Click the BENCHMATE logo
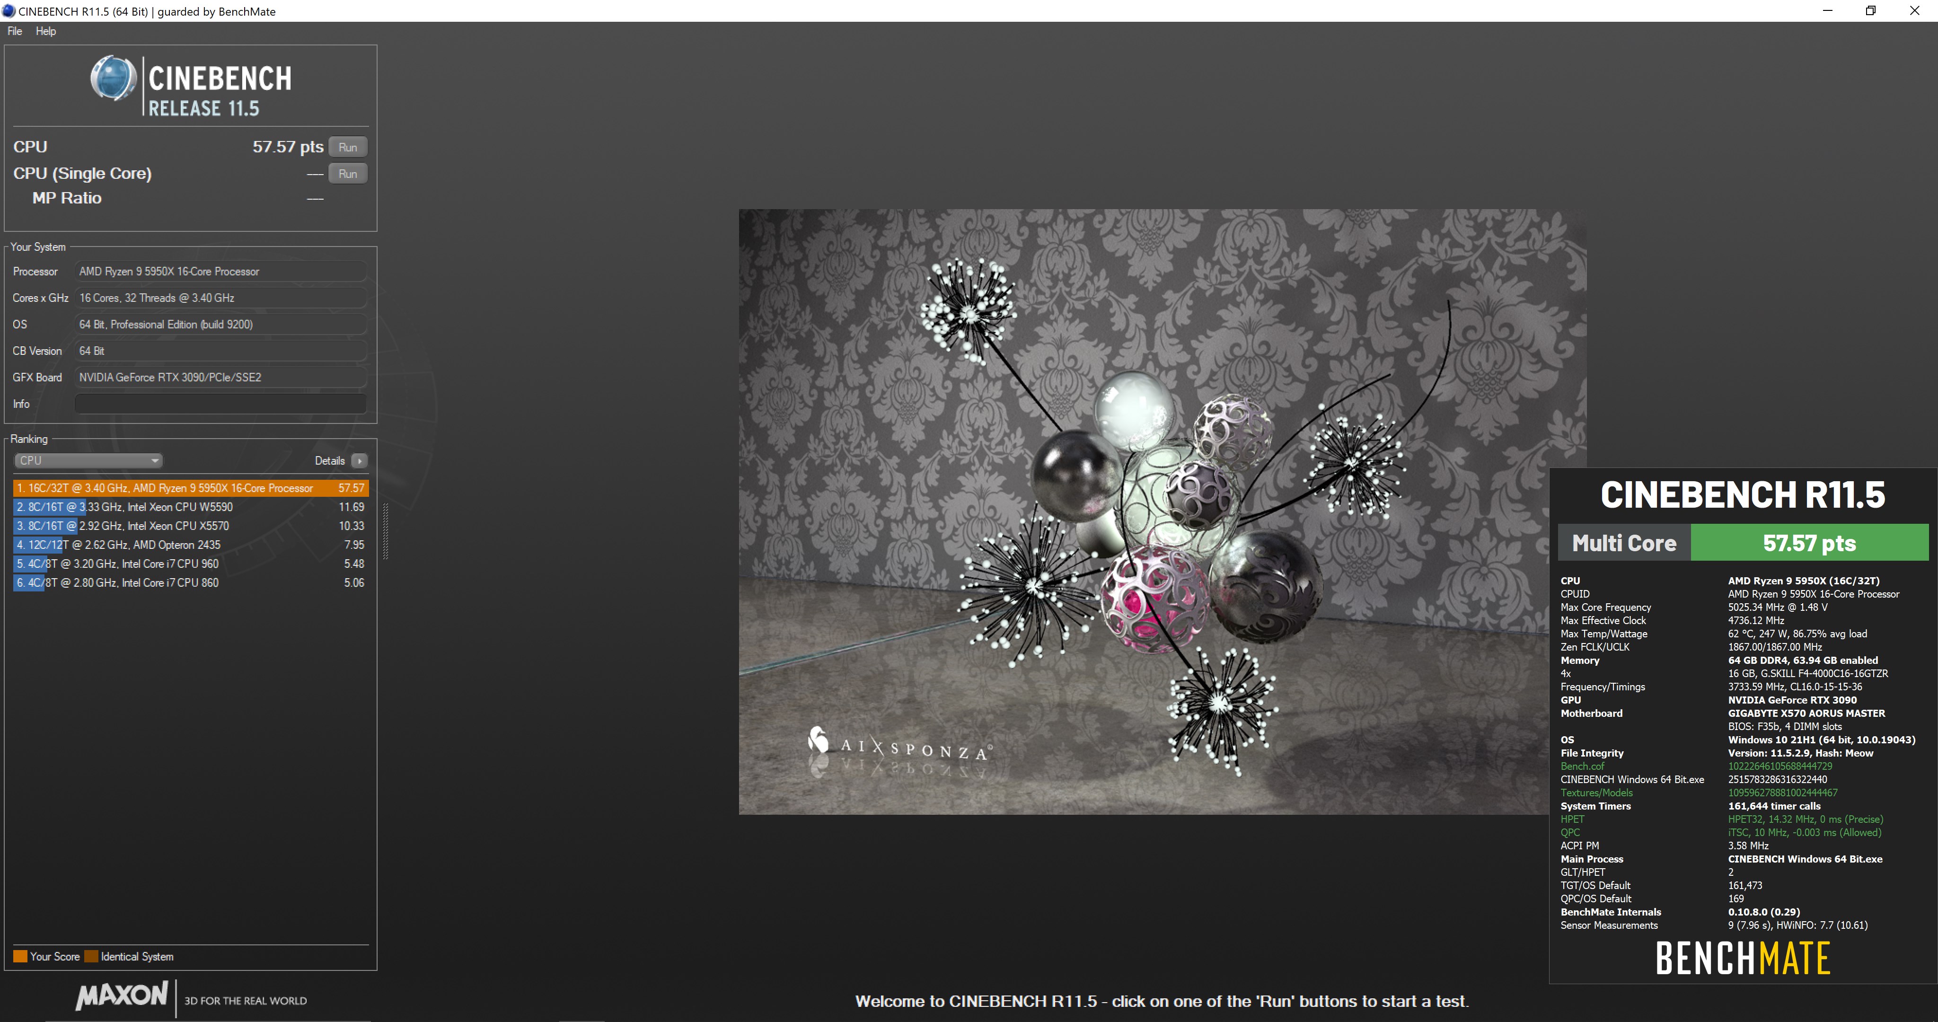Viewport: 1938px width, 1022px height. tap(1743, 958)
